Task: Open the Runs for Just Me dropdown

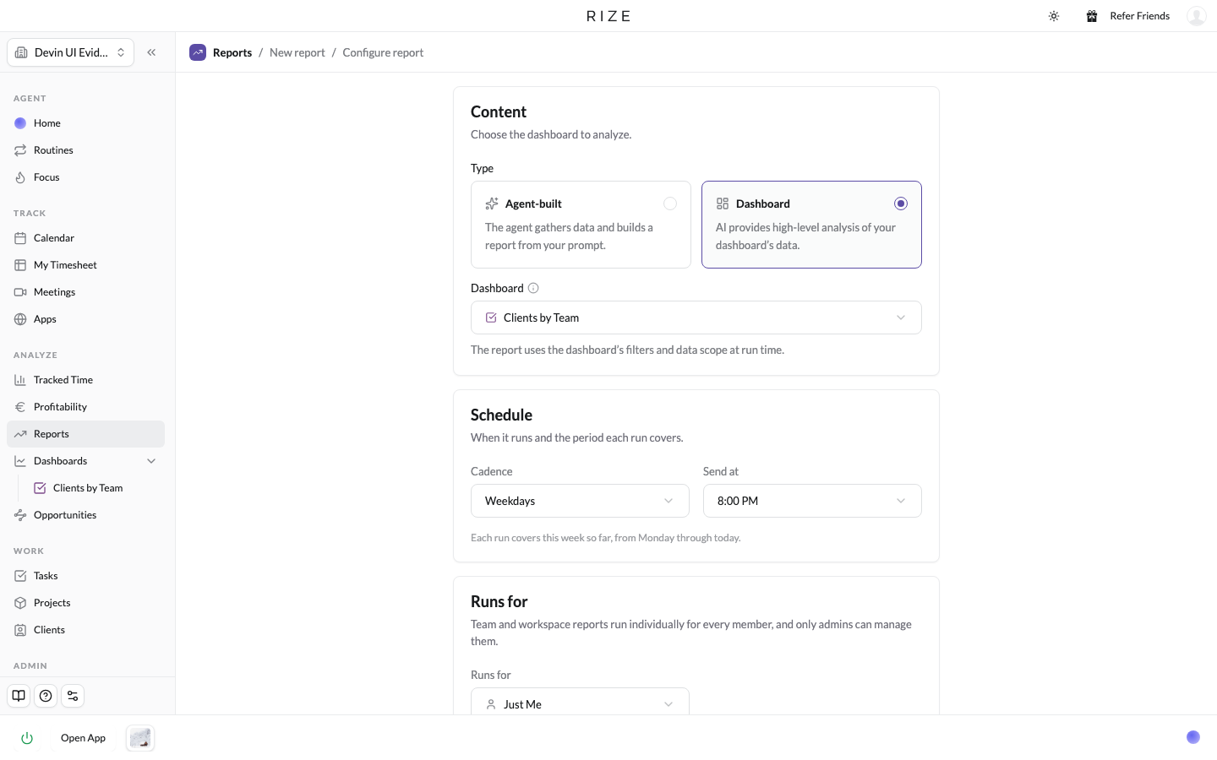Action: (580, 703)
